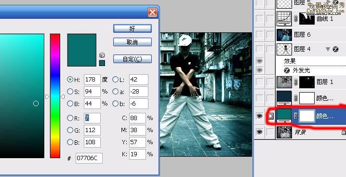Select the 曲线 1 layer mask thumbnail
The width and height of the screenshot is (346, 177).
coord(306,18)
